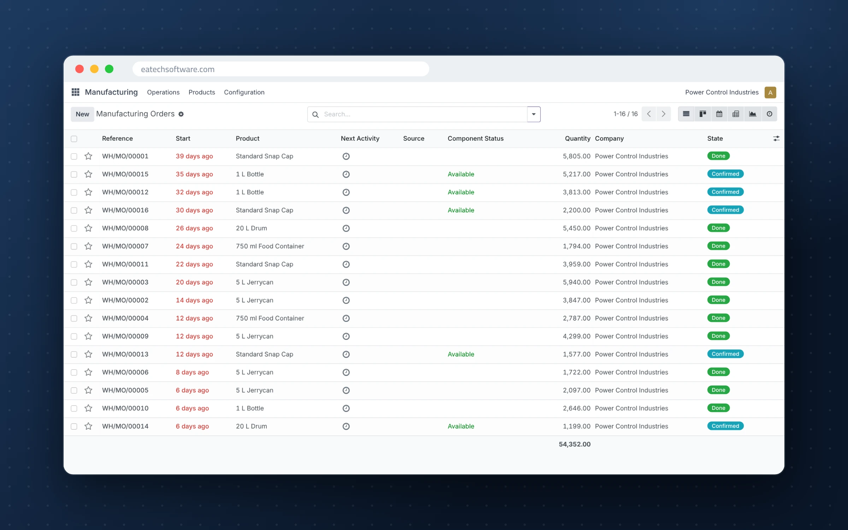Open the Operations menu

click(x=163, y=92)
